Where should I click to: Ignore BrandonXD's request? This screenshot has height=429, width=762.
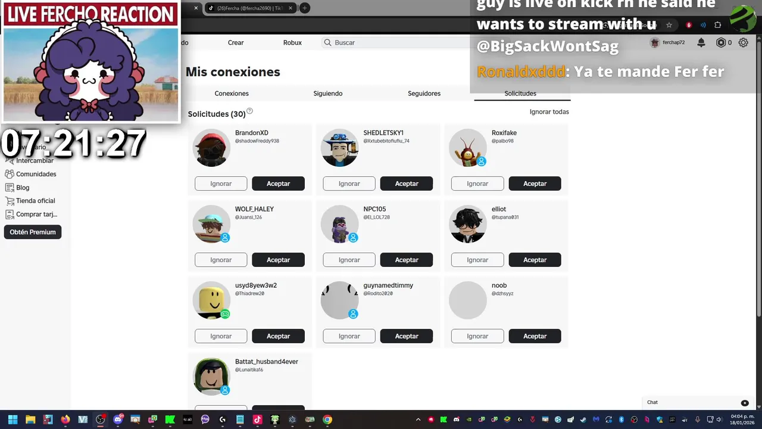[x=221, y=184]
